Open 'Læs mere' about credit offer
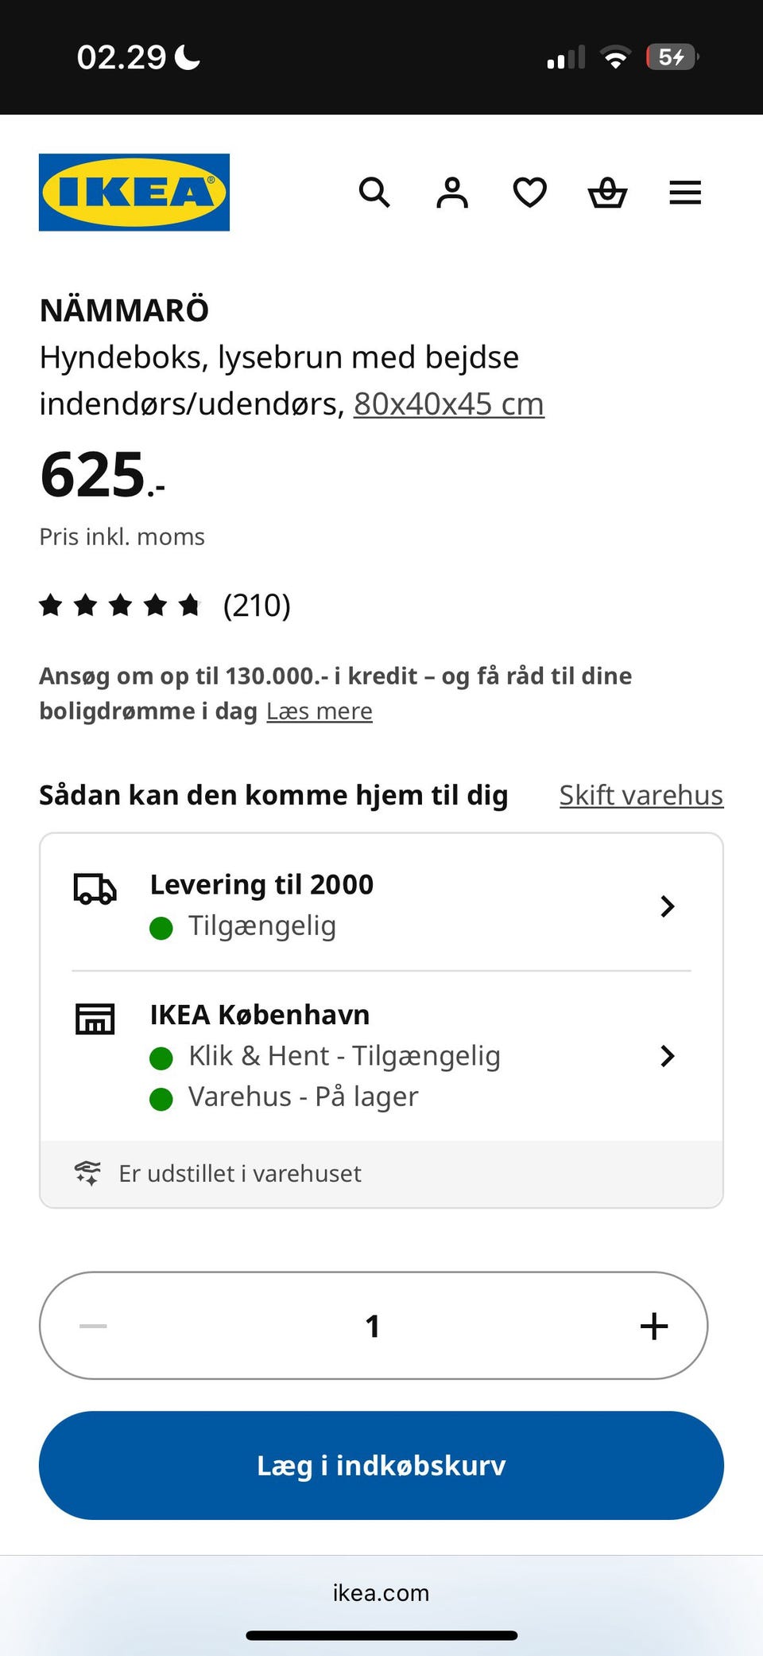The height and width of the screenshot is (1656, 763). pyautogui.click(x=320, y=711)
